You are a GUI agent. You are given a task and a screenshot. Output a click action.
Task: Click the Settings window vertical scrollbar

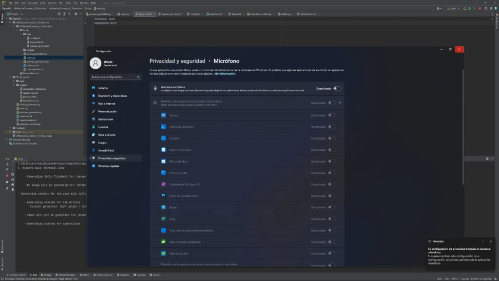click(x=463, y=127)
